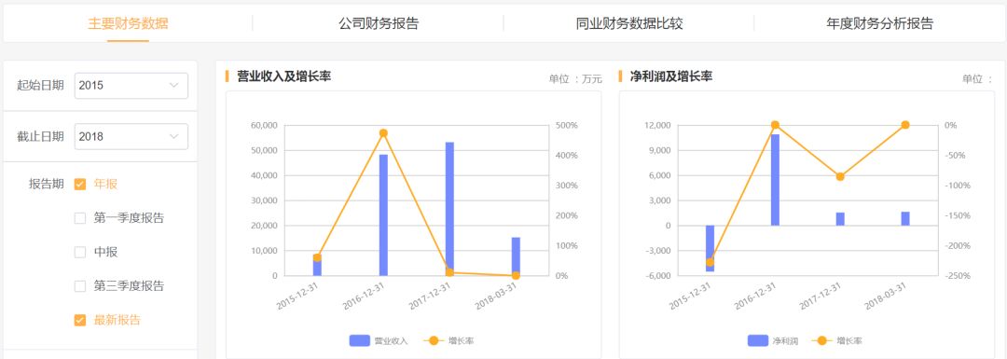Open the 截止日期 2018 dropdown
The width and height of the screenshot is (1007, 359).
pos(131,137)
